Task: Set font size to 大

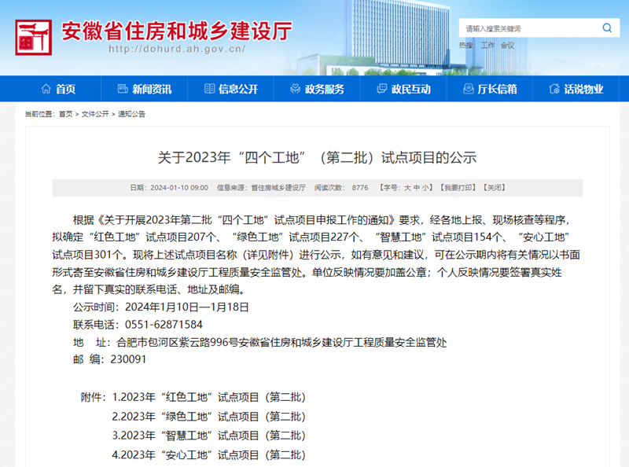Action: pyautogui.click(x=407, y=188)
